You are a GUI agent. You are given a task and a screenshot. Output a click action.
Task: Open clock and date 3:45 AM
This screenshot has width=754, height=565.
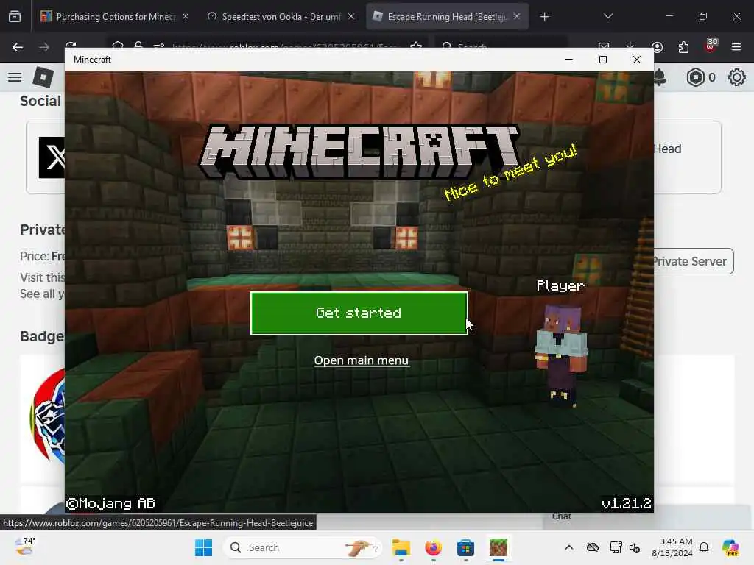(x=672, y=547)
